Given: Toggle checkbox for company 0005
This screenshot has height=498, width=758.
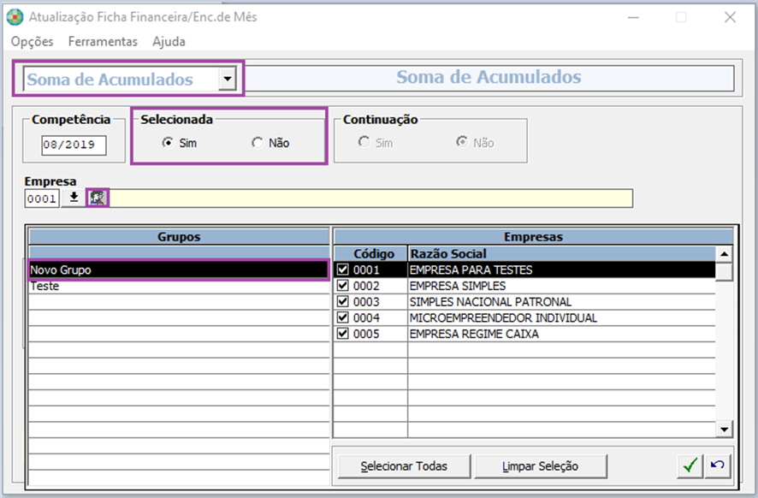Looking at the screenshot, I should click(343, 333).
